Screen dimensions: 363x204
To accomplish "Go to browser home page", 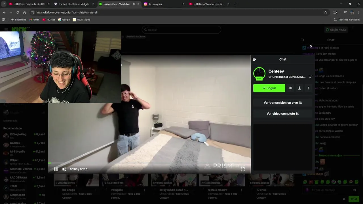I will coord(24,12).
